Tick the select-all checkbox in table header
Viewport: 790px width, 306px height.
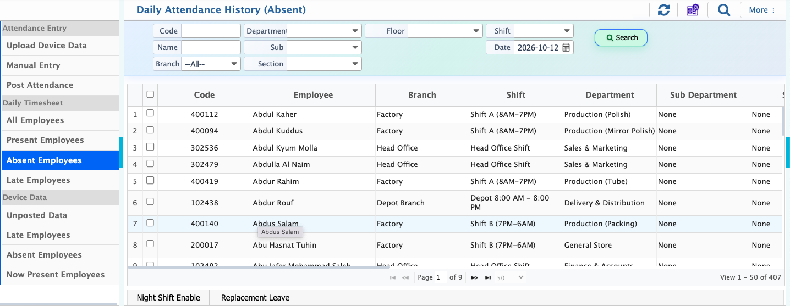pos(150,94)
